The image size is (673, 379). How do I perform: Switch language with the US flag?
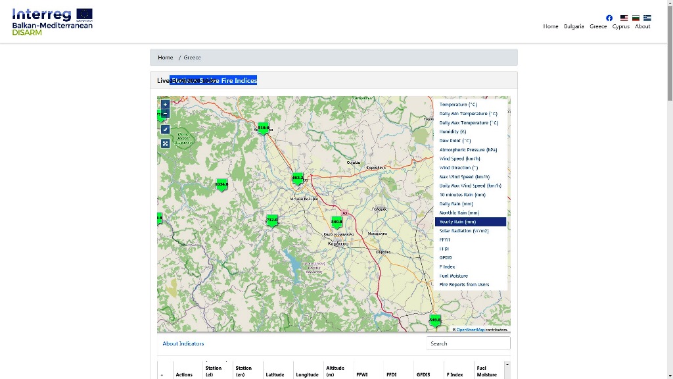pyautogui.click(x=624, y=18)
